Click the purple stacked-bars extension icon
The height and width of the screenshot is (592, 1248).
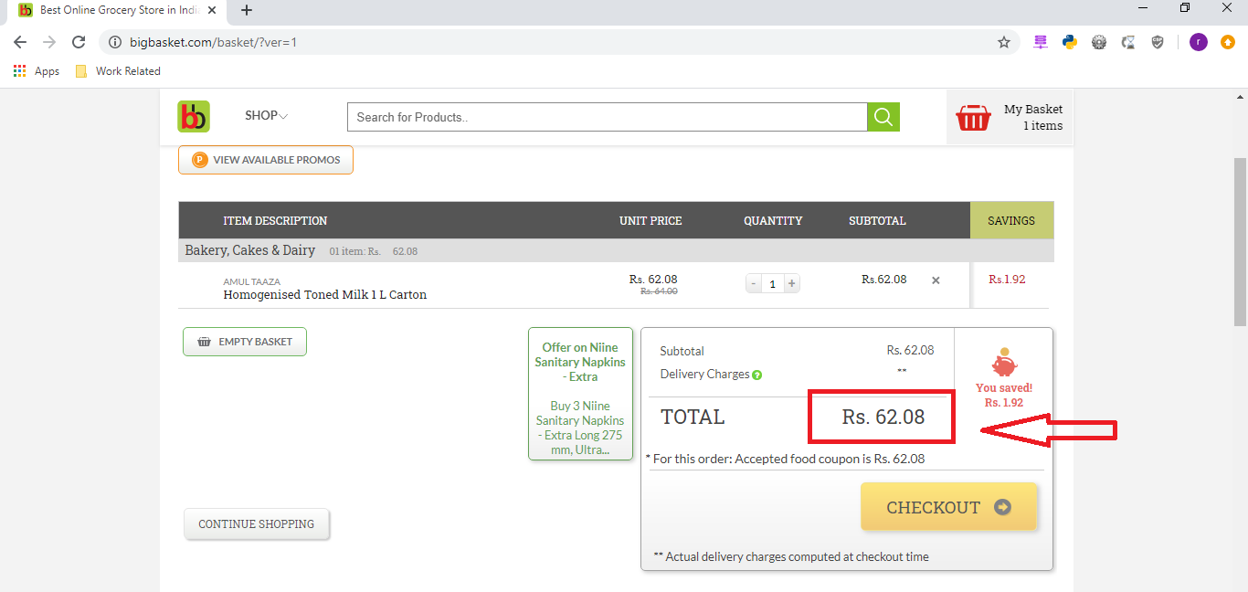click(x=1041, y=42)
